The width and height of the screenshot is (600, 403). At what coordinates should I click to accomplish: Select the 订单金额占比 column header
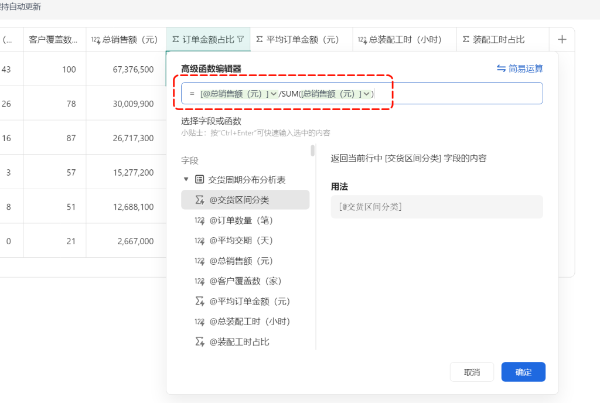[x=208, y=39]
